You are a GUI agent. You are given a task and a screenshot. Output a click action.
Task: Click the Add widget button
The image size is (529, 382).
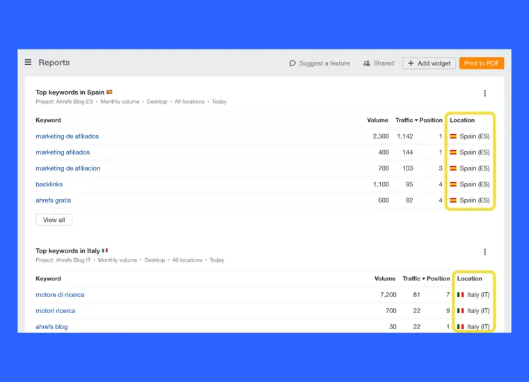click(429, 63)
